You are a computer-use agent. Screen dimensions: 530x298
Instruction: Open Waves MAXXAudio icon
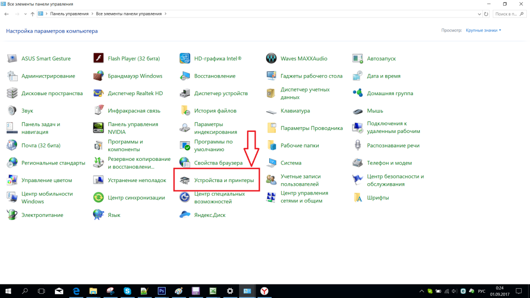point(271,58)
